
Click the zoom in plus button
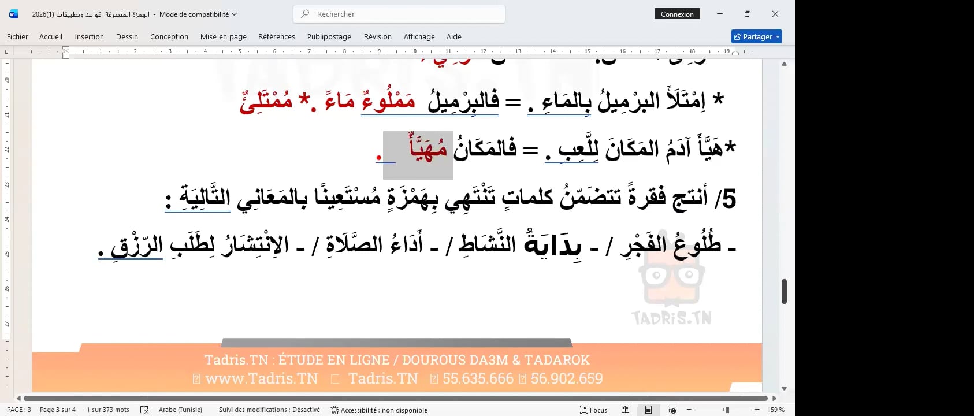[757, 410]
